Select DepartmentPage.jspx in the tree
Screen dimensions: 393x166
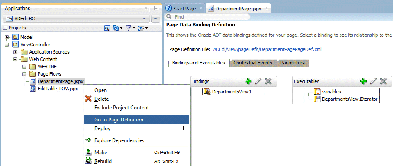[61, 81]
